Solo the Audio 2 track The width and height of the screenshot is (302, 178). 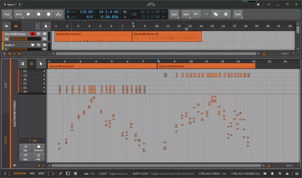(x=39, y=45)
